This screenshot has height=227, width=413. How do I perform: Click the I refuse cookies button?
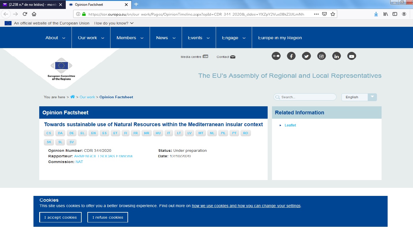tap(108, 217)
